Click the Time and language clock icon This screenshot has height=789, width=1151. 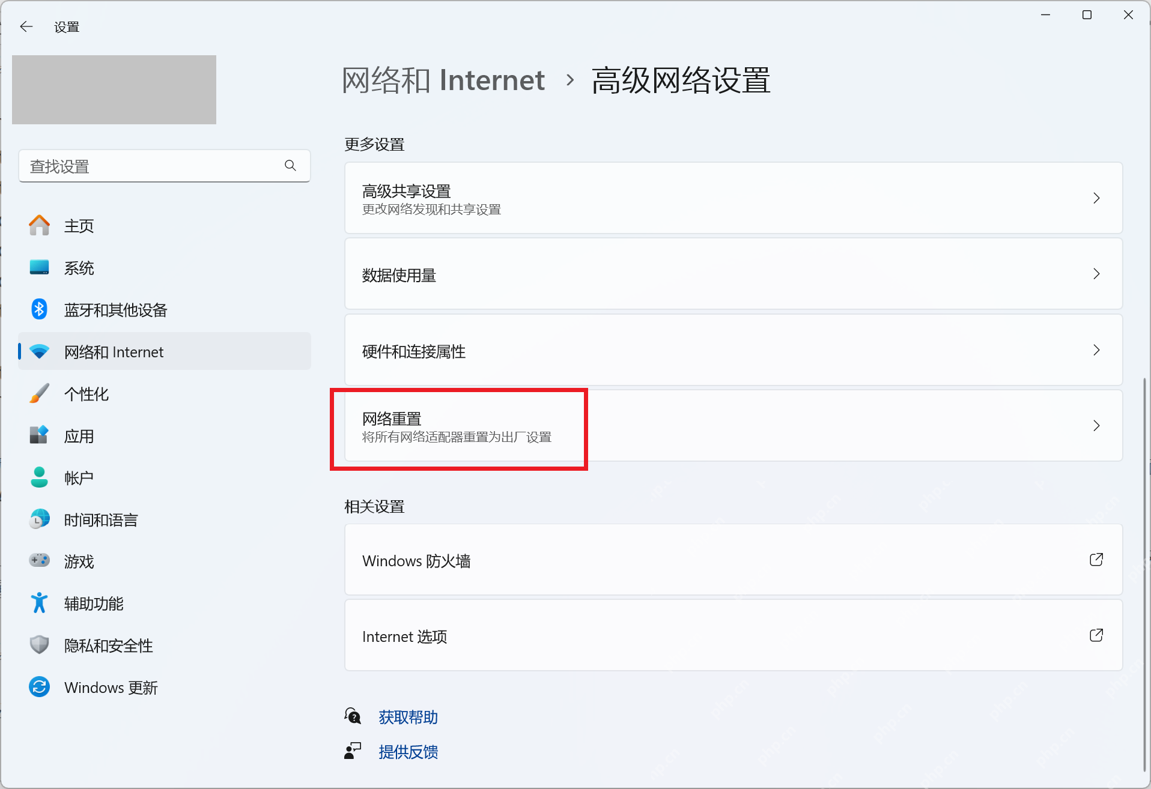[40, 519]
